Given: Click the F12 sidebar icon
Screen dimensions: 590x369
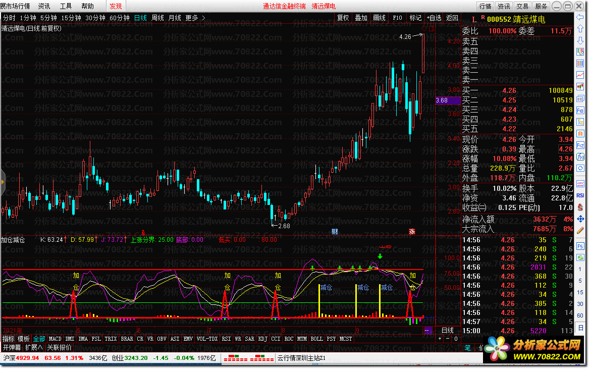Looking at the screenshot, I should [580, 145].
